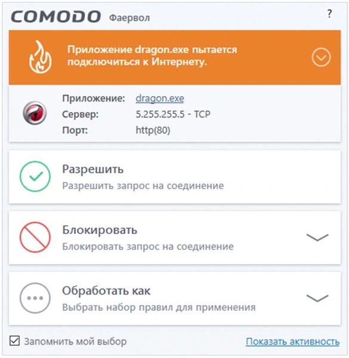
Task: Click the server address 5.255.255.5 - TCP
Action: click(x=173, y=114)
